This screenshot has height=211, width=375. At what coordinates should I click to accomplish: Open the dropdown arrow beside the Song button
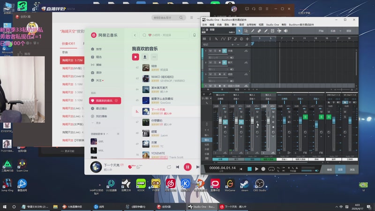[340, 31]
